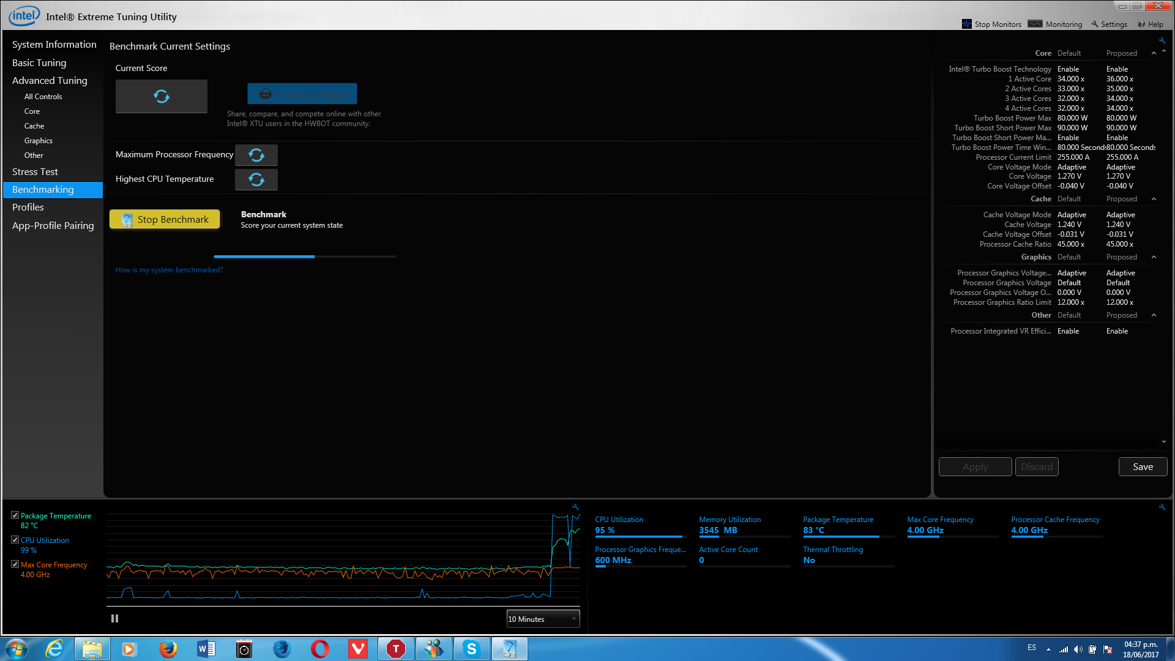Open Basic Tuning section
The width and height of the screenshot is (1175, 661).
pos(39,63)
